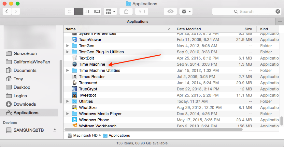Click the TestGen Plug-in Utilities row name
Viewport: 284px width, 147px height.
tap(101, 52)
